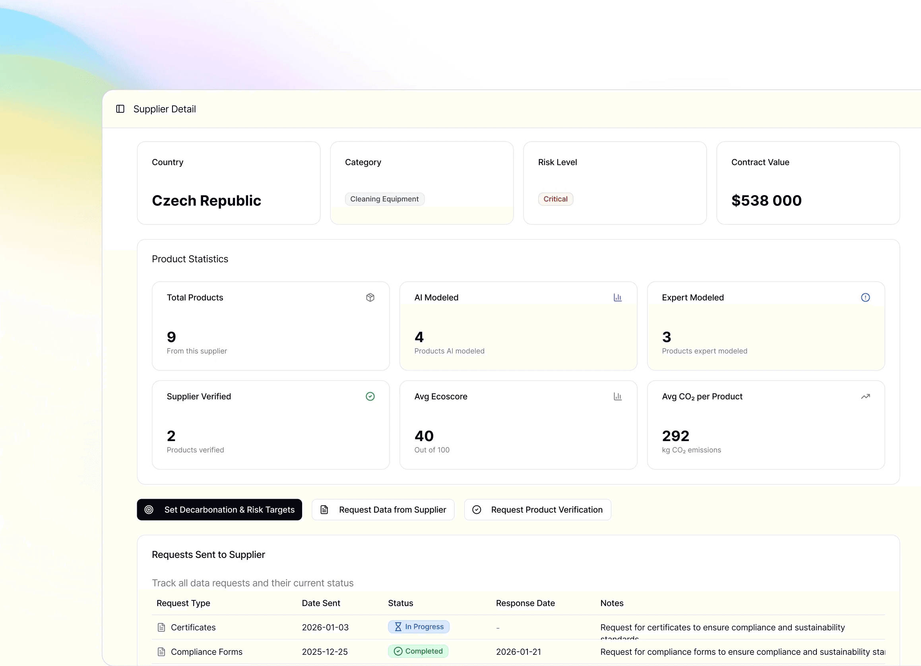
Task: Click the Status column header
Action: pos(400,603)
